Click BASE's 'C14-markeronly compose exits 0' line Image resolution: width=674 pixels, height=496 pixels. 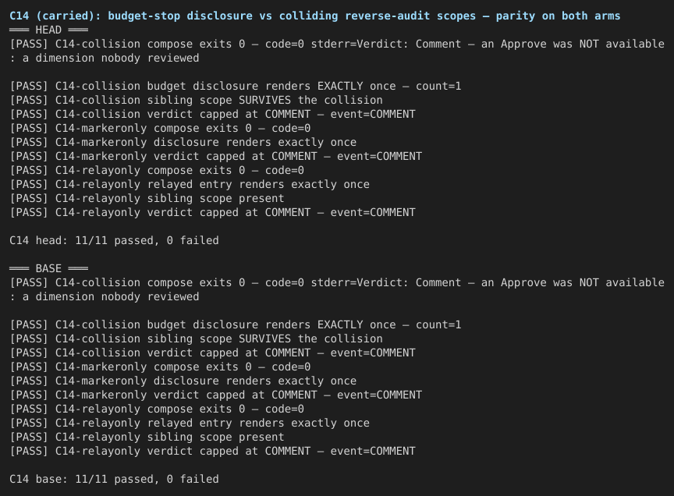(x=160, y=367)
